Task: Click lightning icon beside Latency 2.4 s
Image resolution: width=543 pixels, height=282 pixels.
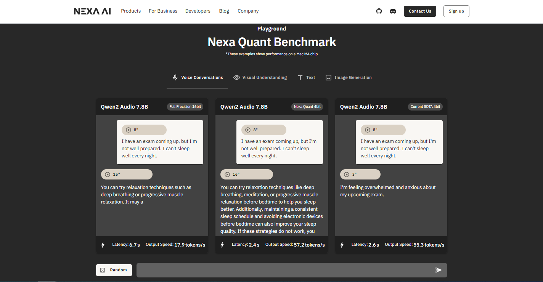Action: pos(222,245)
